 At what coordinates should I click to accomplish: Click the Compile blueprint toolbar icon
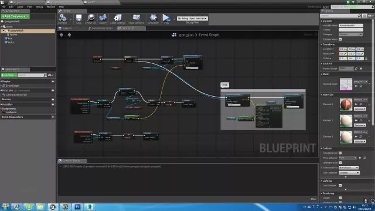(x=63, y=18)
